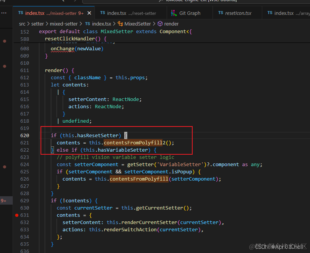Click 'setter' in the breadcrumb

37,24
